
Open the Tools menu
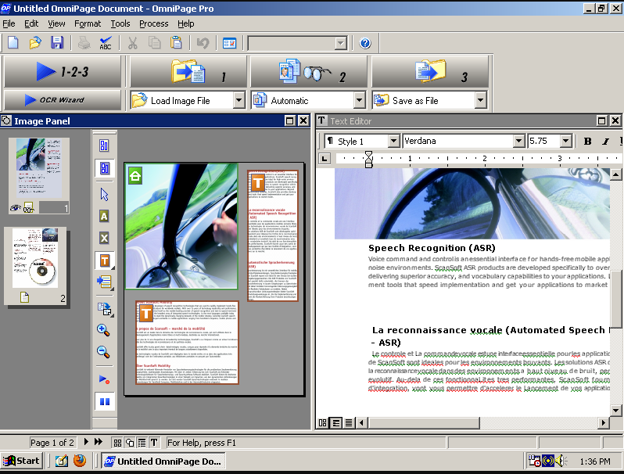[120, 24]
